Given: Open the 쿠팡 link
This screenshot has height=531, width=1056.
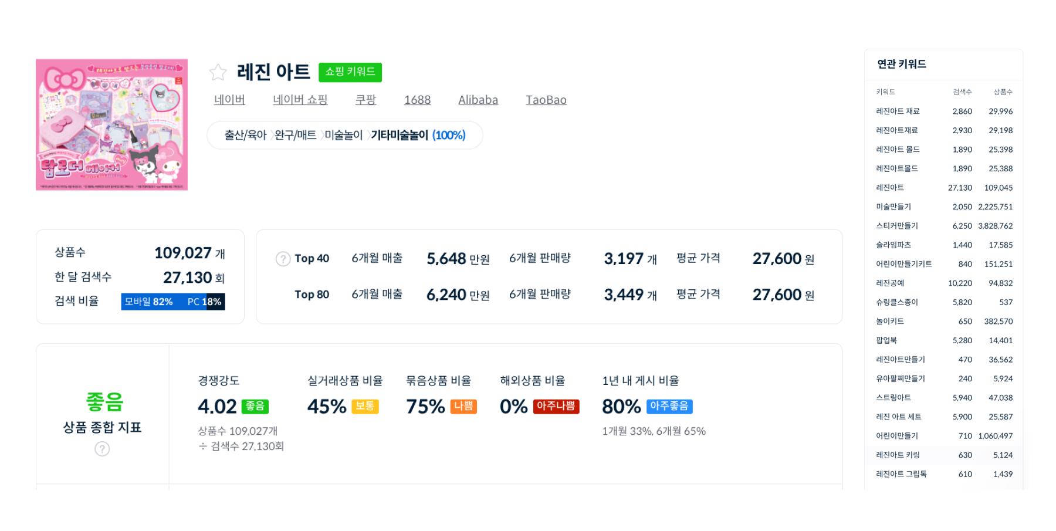Looking at the screenshot, I should tap(365, 100).
